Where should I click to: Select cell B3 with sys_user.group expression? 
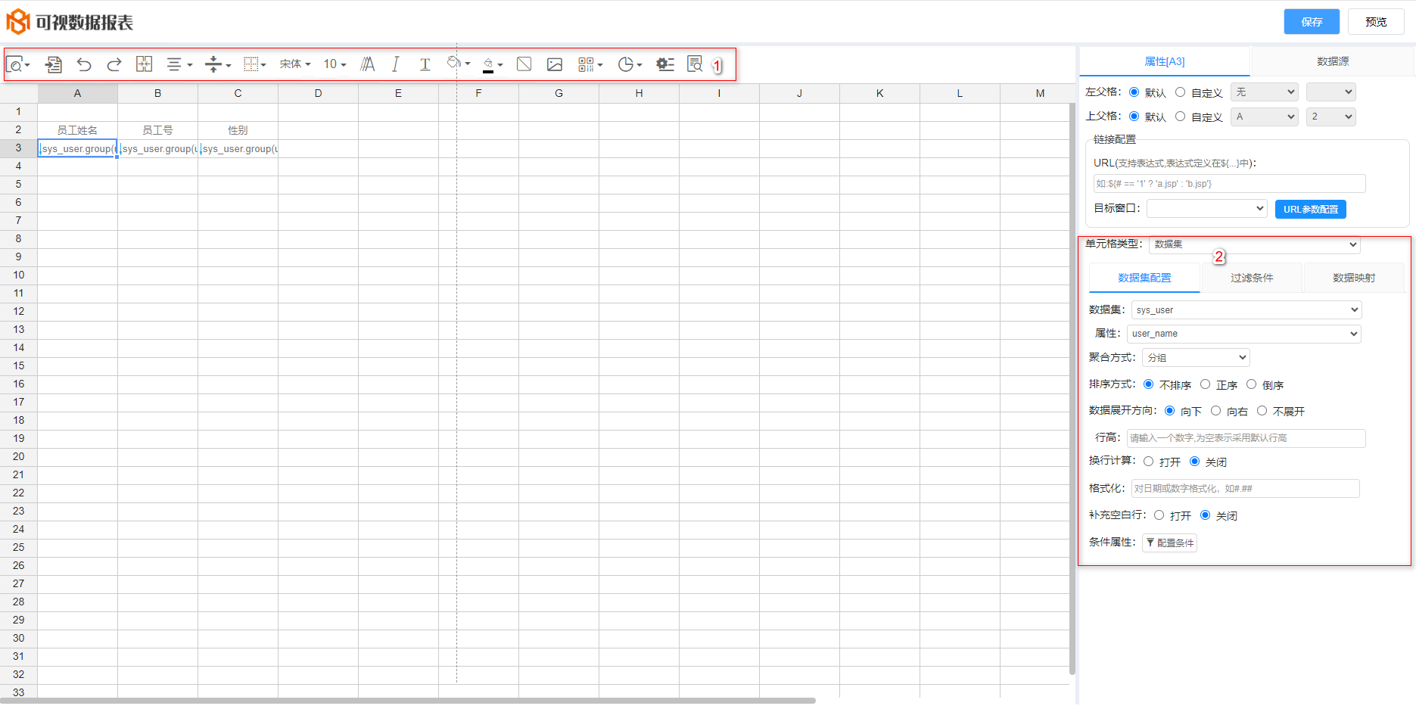coord(157,148)
